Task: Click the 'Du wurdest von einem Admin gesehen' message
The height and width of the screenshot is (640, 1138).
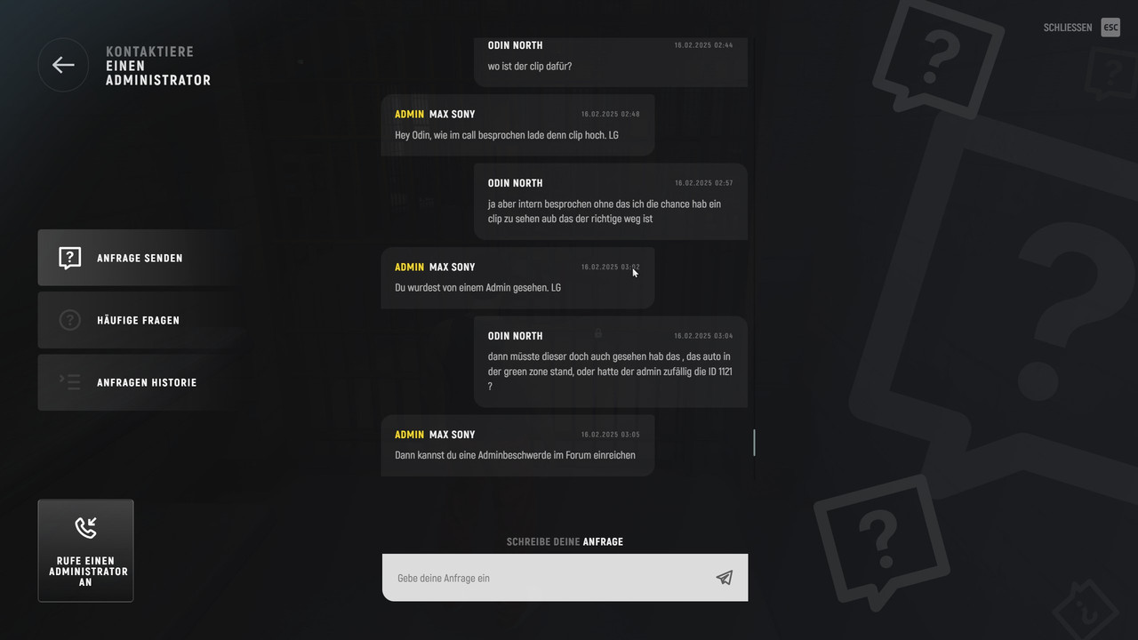Action: coord(518,278)
